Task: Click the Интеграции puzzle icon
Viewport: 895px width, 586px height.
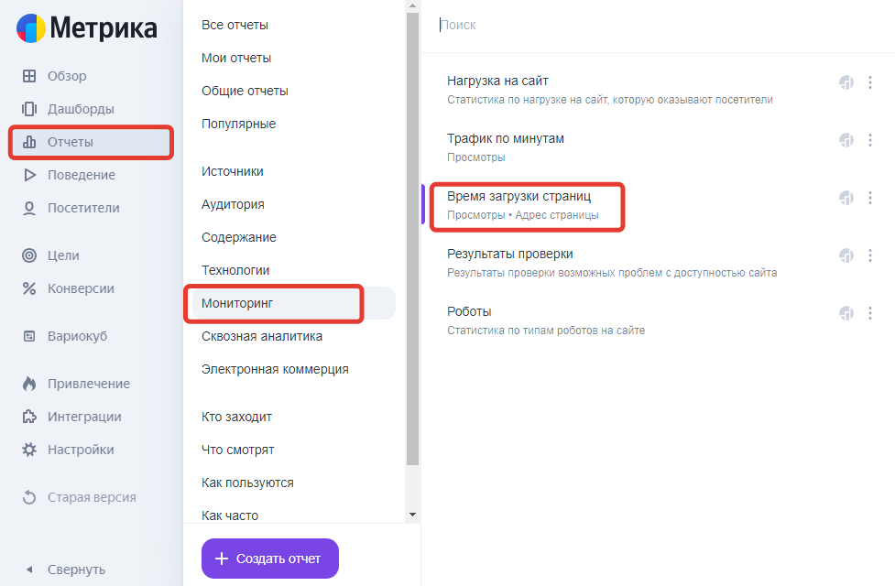Action: coord(29,417)
